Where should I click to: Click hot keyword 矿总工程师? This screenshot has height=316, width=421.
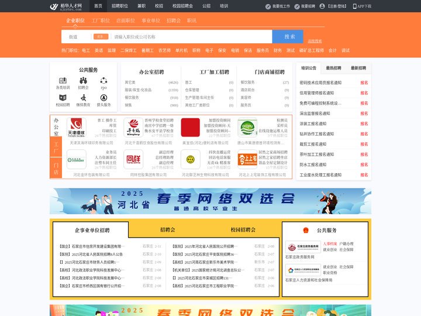pos(312,50)
